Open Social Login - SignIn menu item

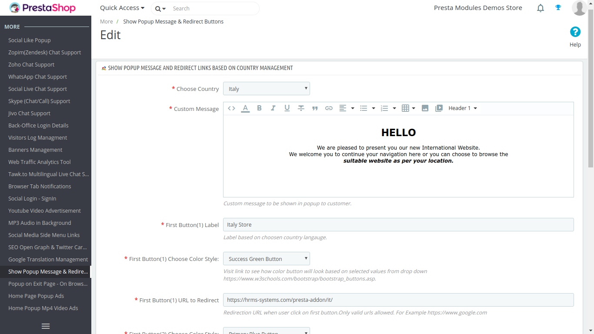[32, 198]
